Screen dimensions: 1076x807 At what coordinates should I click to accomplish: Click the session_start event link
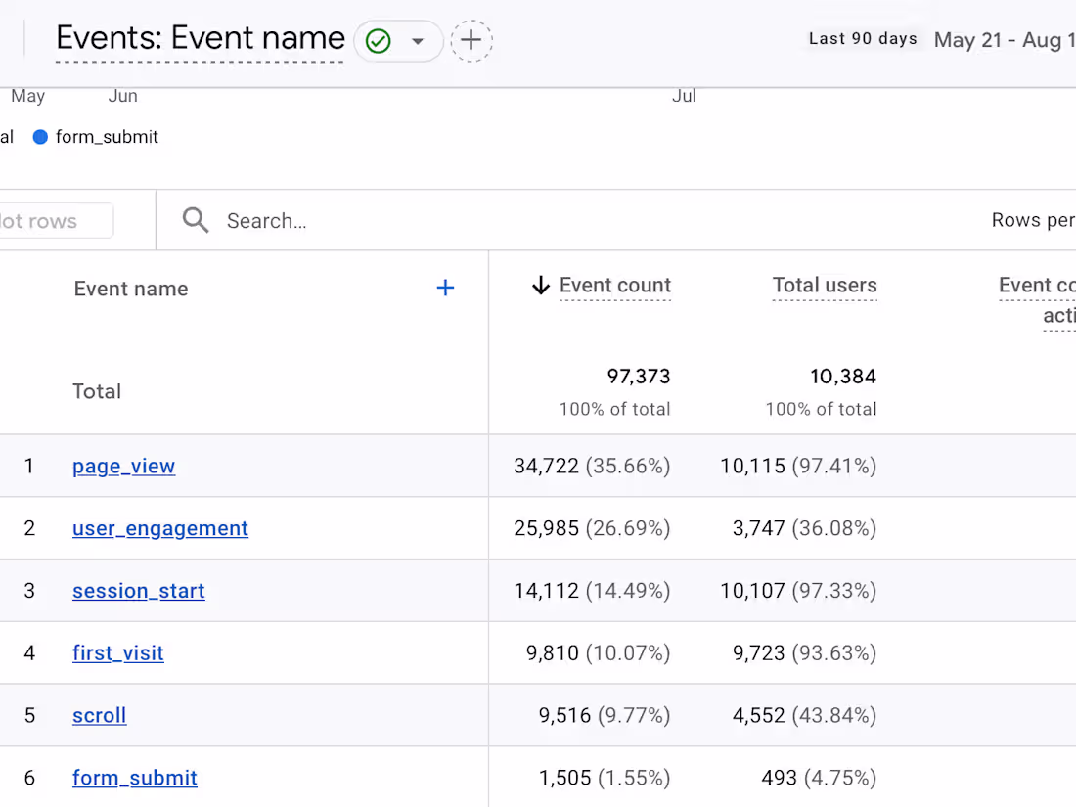138,591
